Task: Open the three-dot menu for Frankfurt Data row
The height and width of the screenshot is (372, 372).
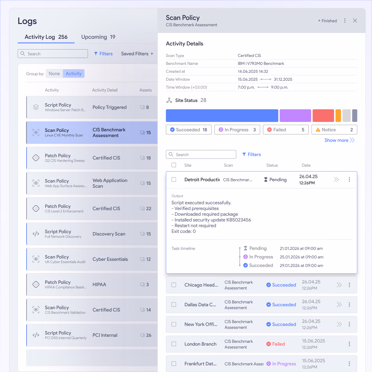Action: click(349, 364)
